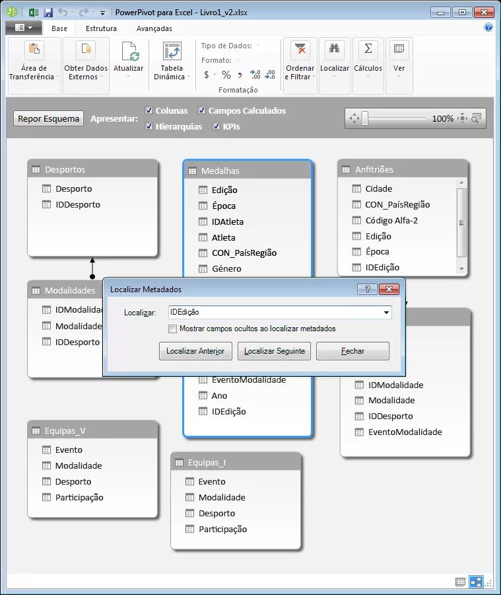Click Anfitriões table scrollbar down arrow
The height and width of the screenshot is (595, 501).
tap(461, 268)
